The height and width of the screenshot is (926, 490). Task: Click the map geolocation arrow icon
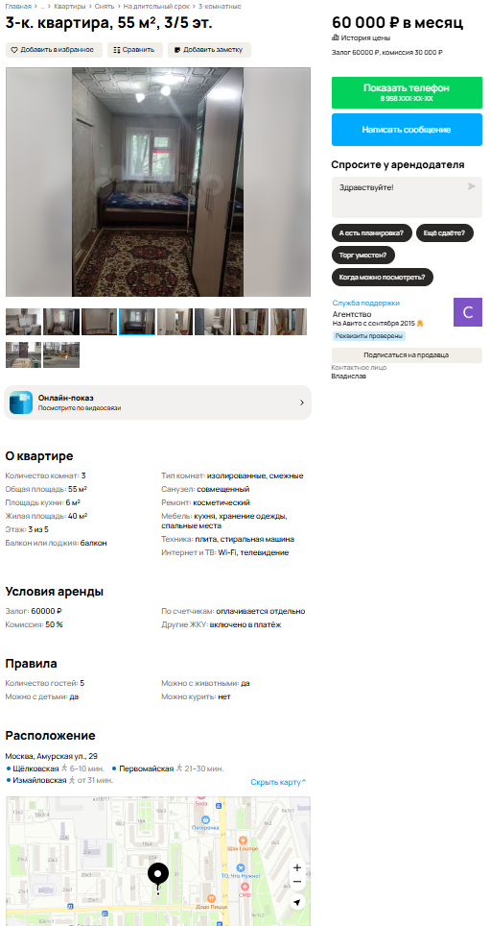click(297, 902)
